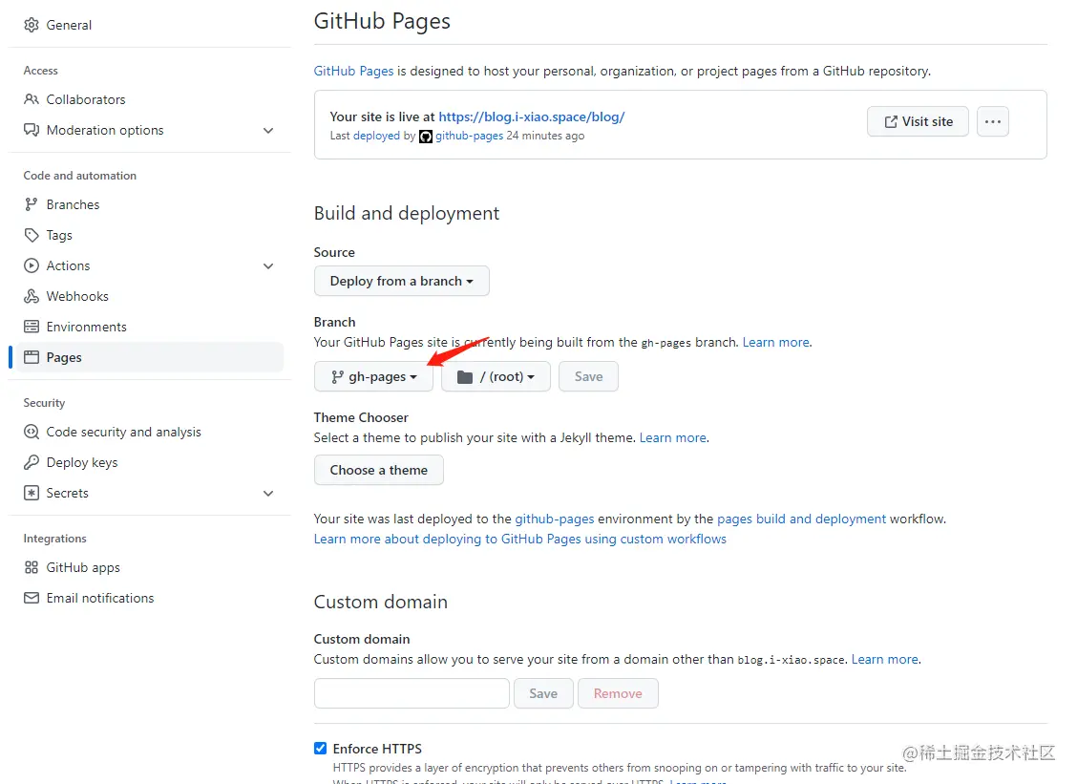This screenshot has width=1077, height=784.
Task: Open the Deploy from a branch dropdown
Action: click(401, 281)
